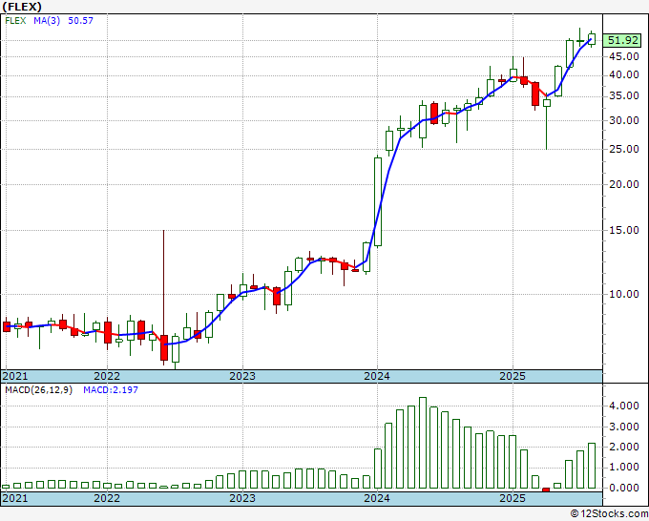Click the MACD:2.197 value label

tap(111, 390)
